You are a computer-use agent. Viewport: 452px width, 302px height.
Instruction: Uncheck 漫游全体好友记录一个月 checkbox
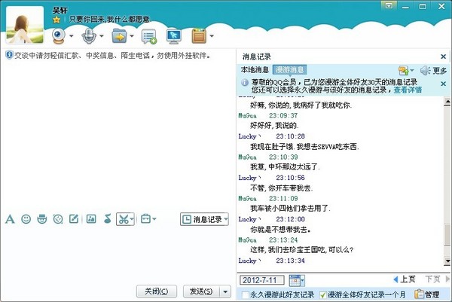pos(323,294)
